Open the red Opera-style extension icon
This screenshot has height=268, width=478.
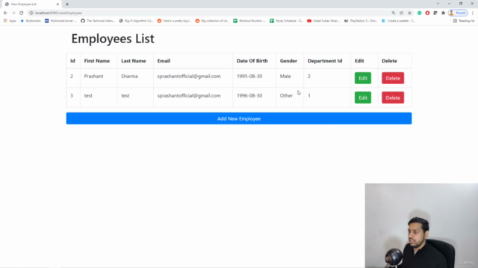point(427,13)
